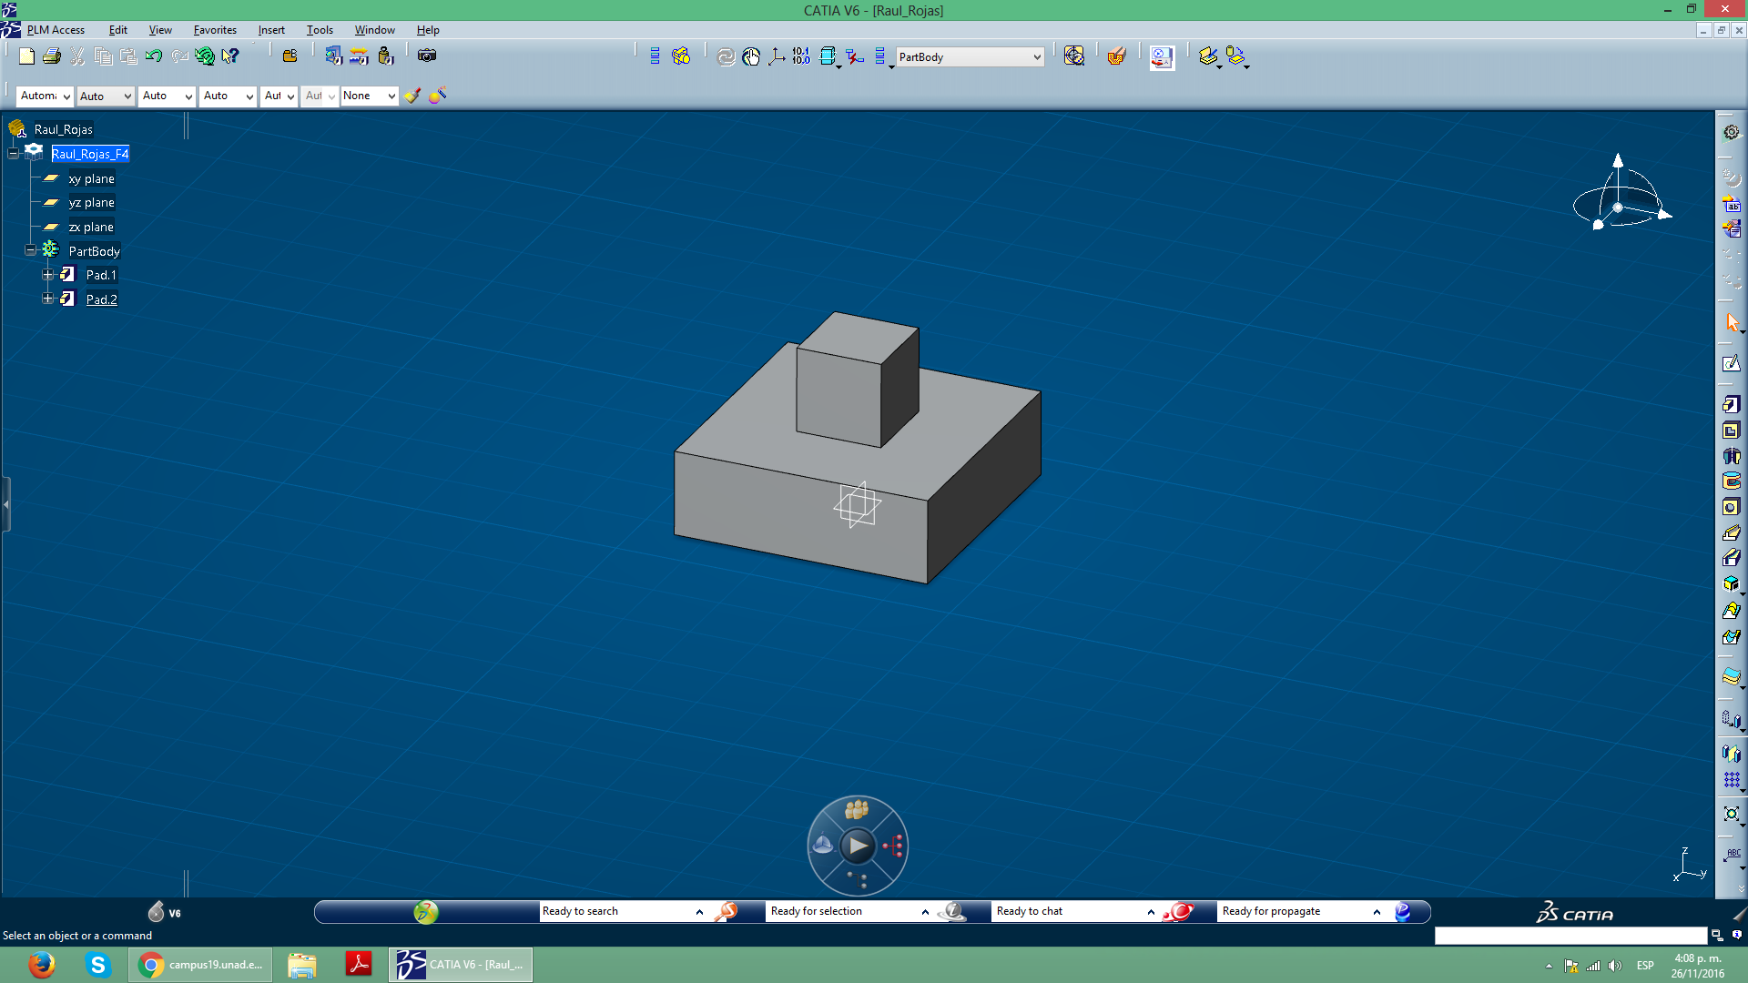
Task: Collapse the Raul_Rojas_F4 tree node
Action: pos(14,154)
